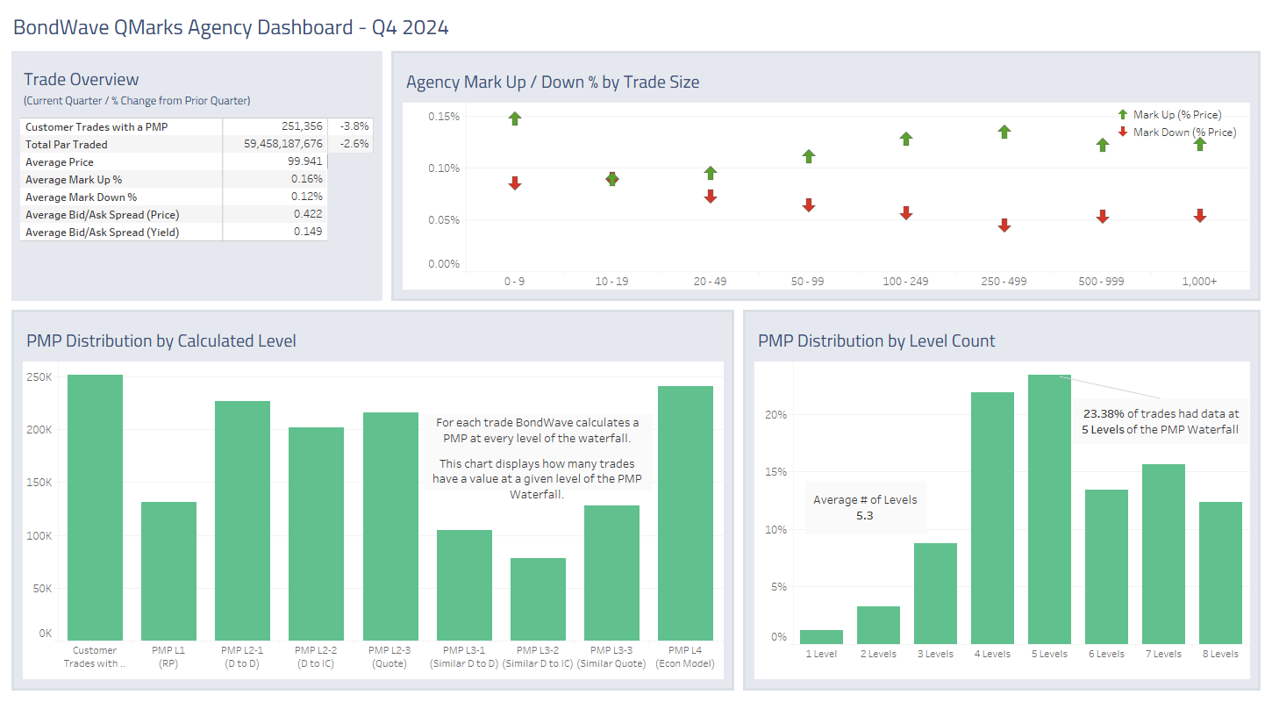1272x702 pixels.
Task: Select the PMP L4 (Econ Model) bar
Action: click(x=685, y=513)
